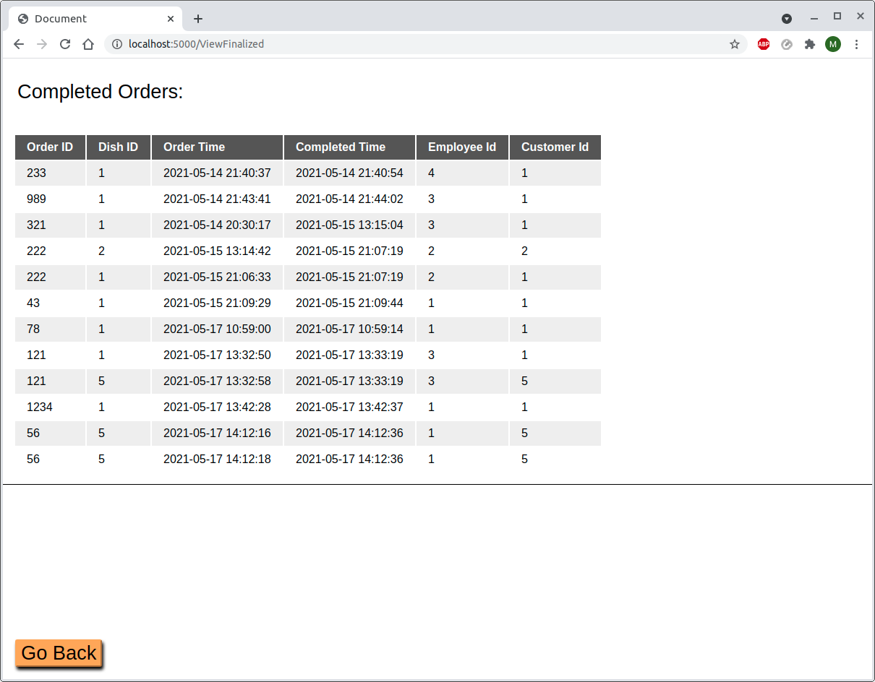Image resolution: width=875 pixels, height=682 pixels.
Task: Open the ABP adblocker extension icon
Action: [764, 44]
